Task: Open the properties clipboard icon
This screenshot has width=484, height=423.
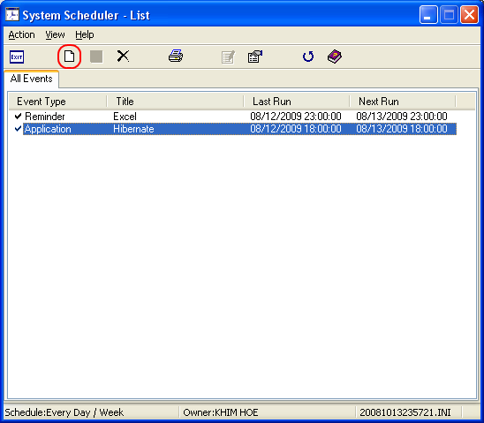Action: tap(255, 57)
